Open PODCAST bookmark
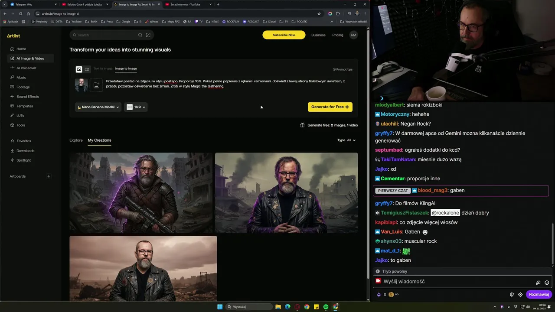Image resolution: width=555 pixels, height=312 pixels. 251,21
